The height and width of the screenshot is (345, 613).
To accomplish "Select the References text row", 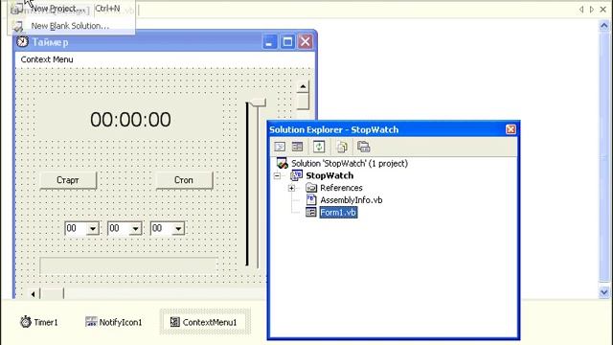I will point(341,188).
